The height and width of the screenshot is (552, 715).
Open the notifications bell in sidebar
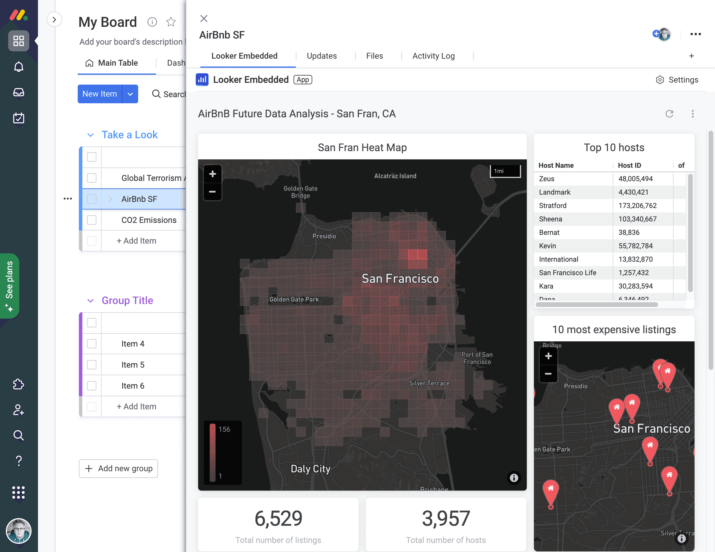pos(19,67)
